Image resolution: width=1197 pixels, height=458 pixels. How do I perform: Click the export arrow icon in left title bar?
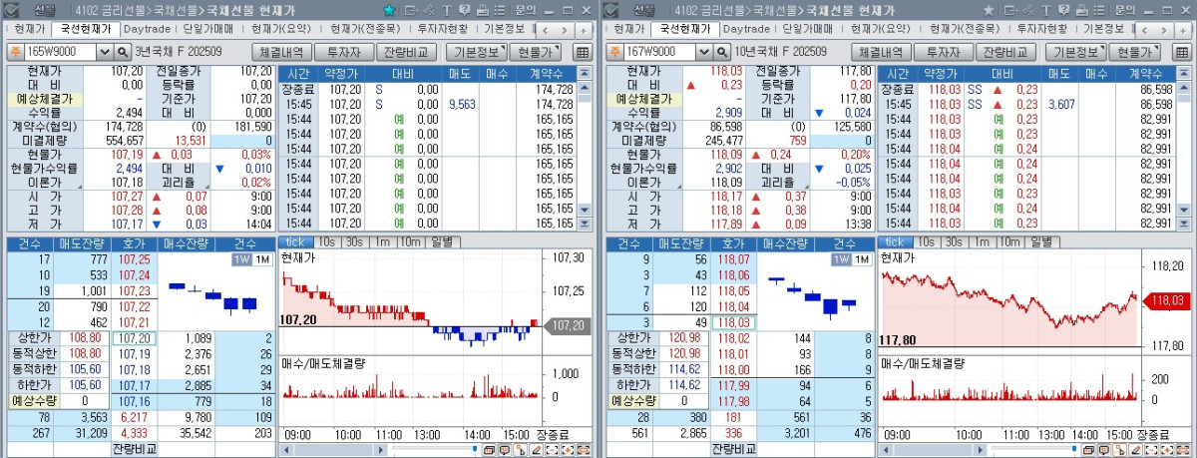(412, 10)
